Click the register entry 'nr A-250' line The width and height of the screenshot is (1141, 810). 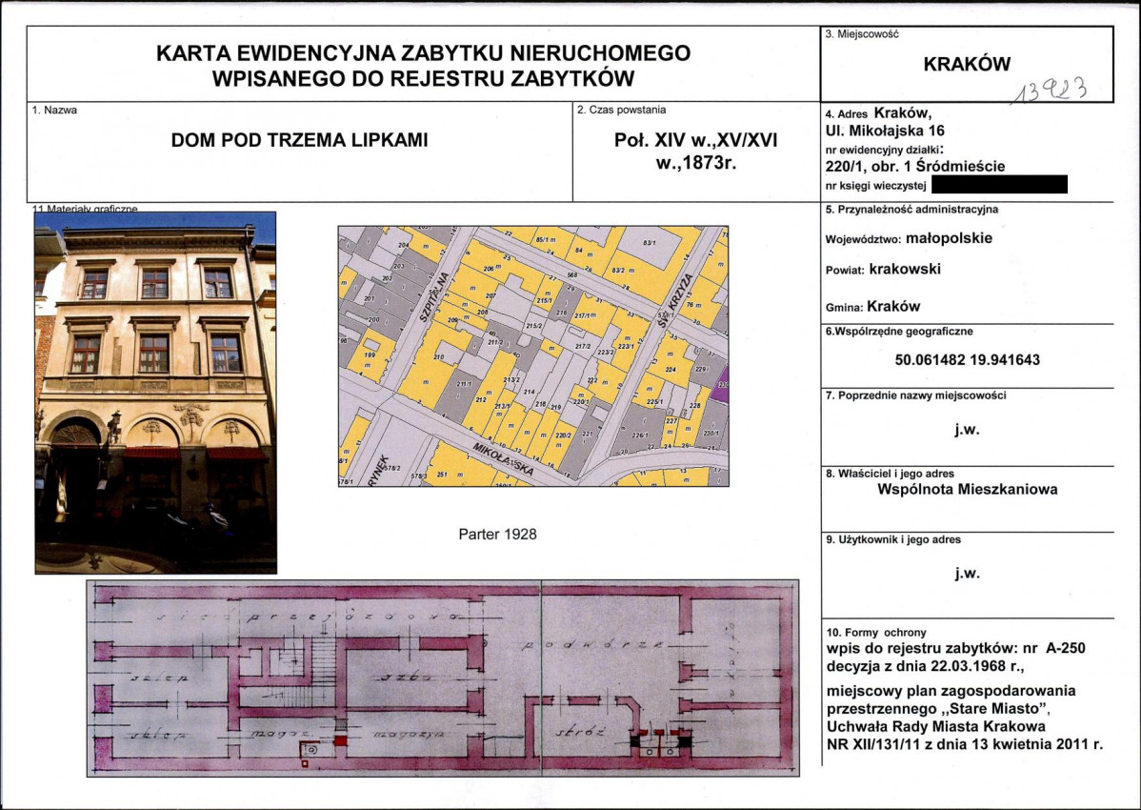955,648
